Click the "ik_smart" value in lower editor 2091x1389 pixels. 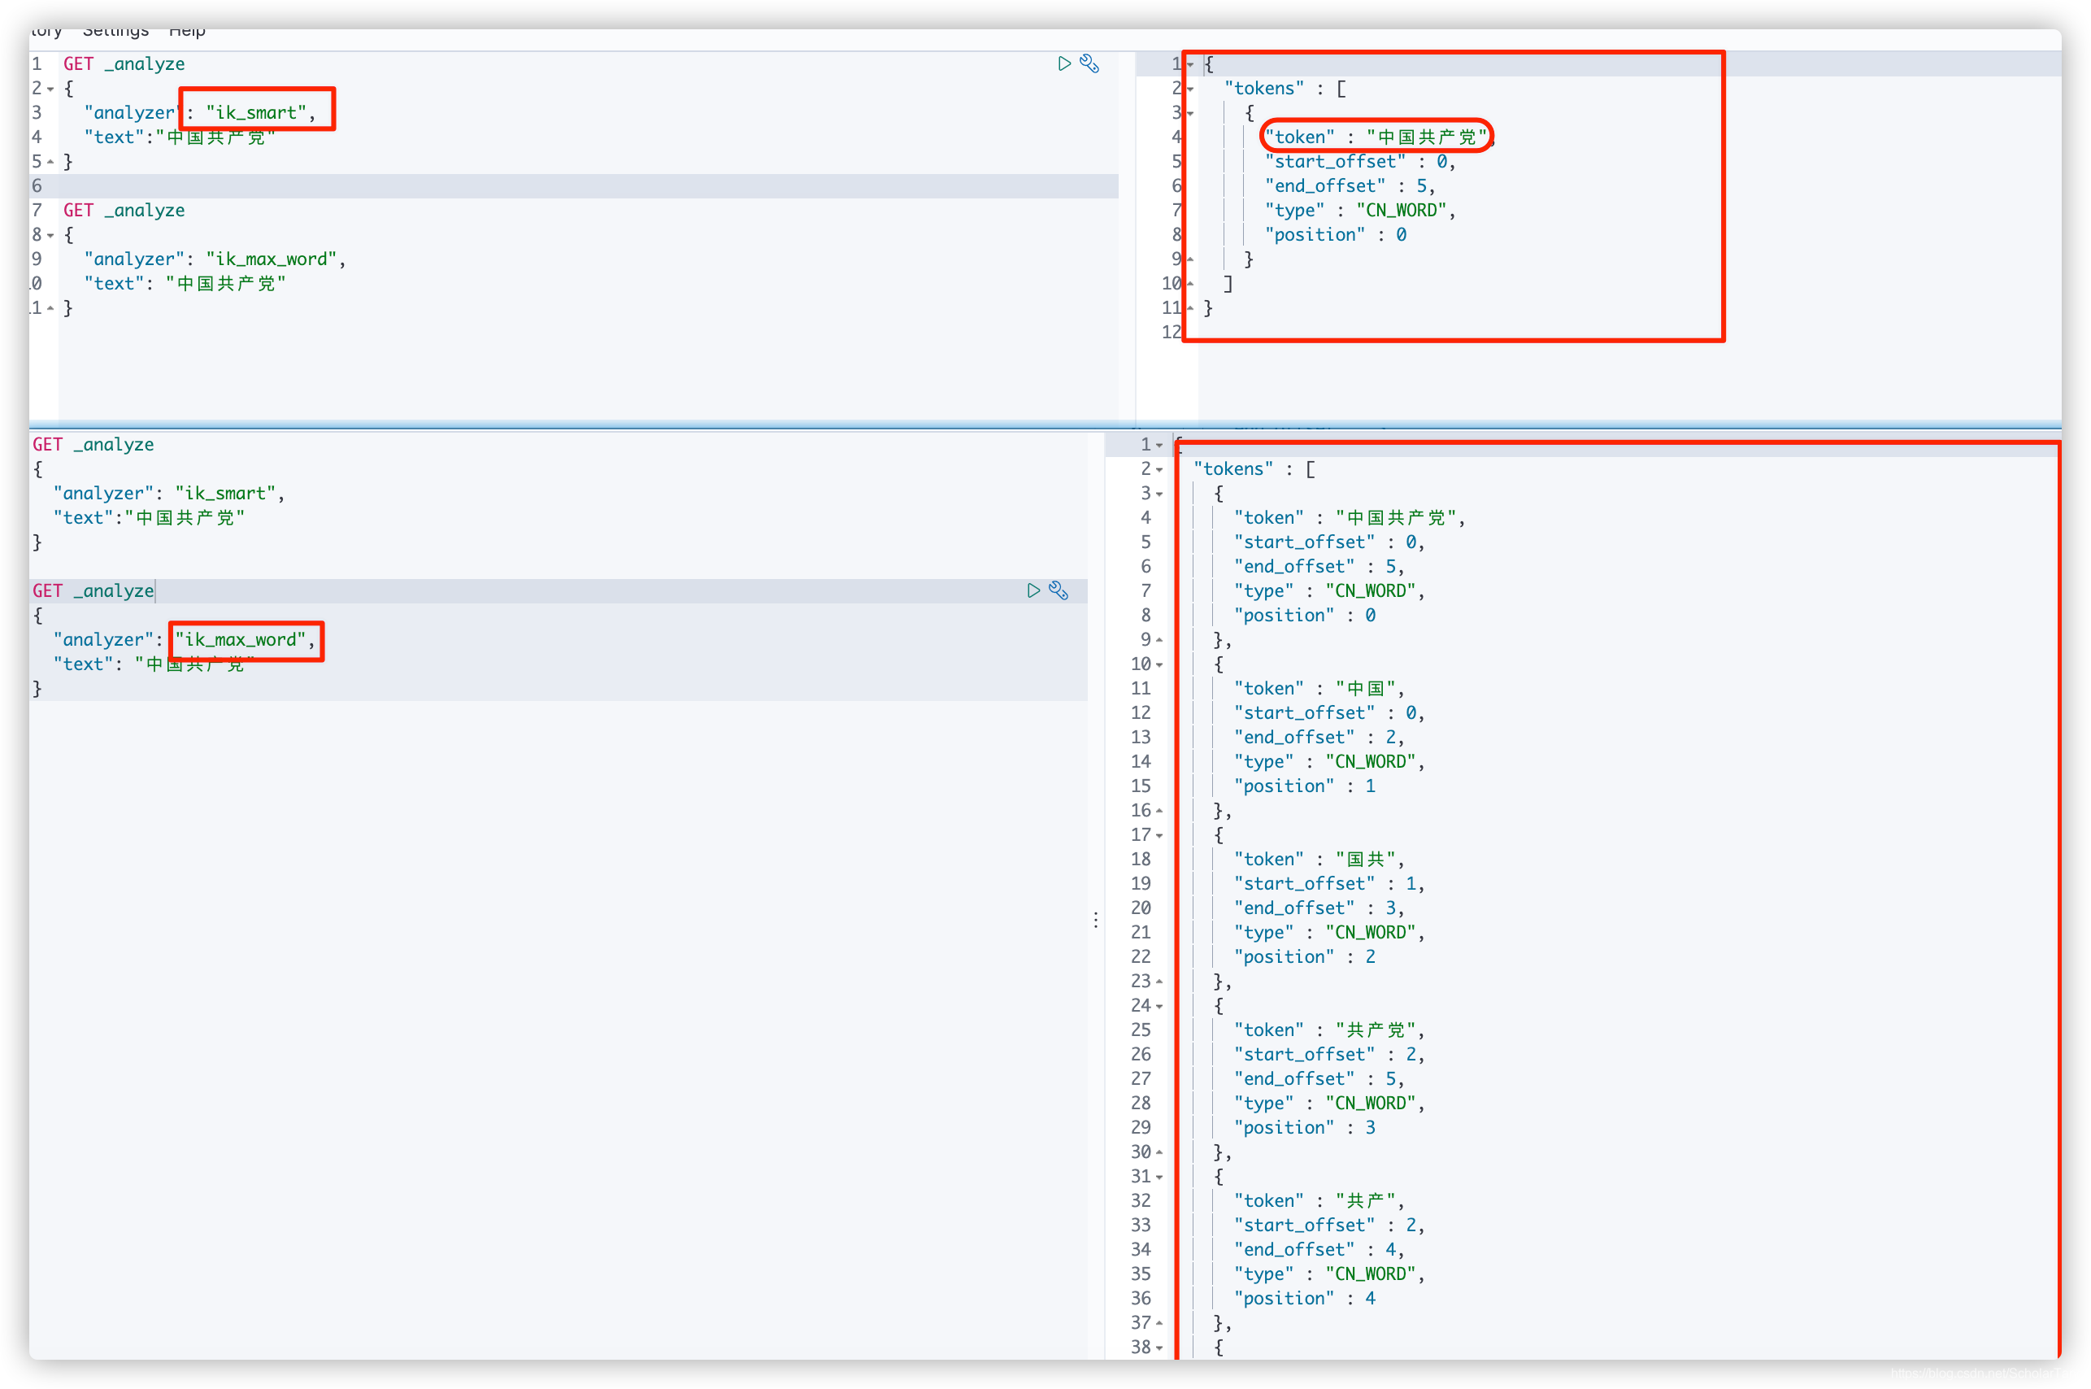[x=226, y=494]
